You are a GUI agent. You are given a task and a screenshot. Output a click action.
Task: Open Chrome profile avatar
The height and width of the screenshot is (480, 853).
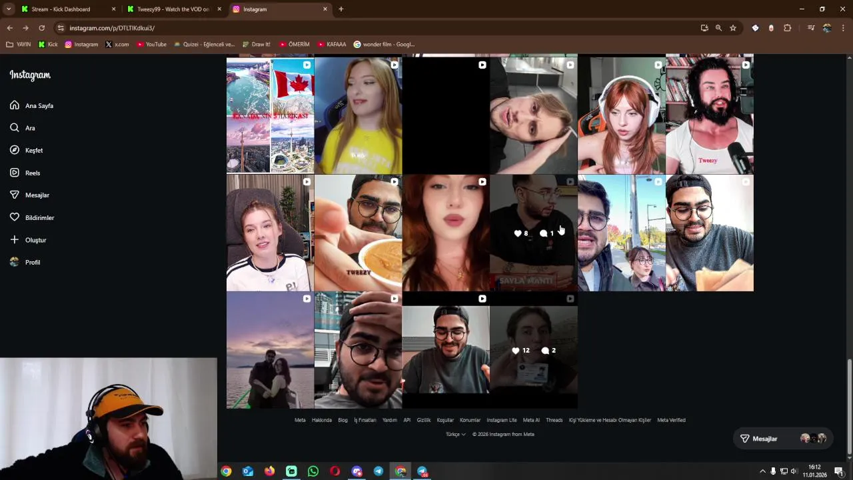pos(827,28)
